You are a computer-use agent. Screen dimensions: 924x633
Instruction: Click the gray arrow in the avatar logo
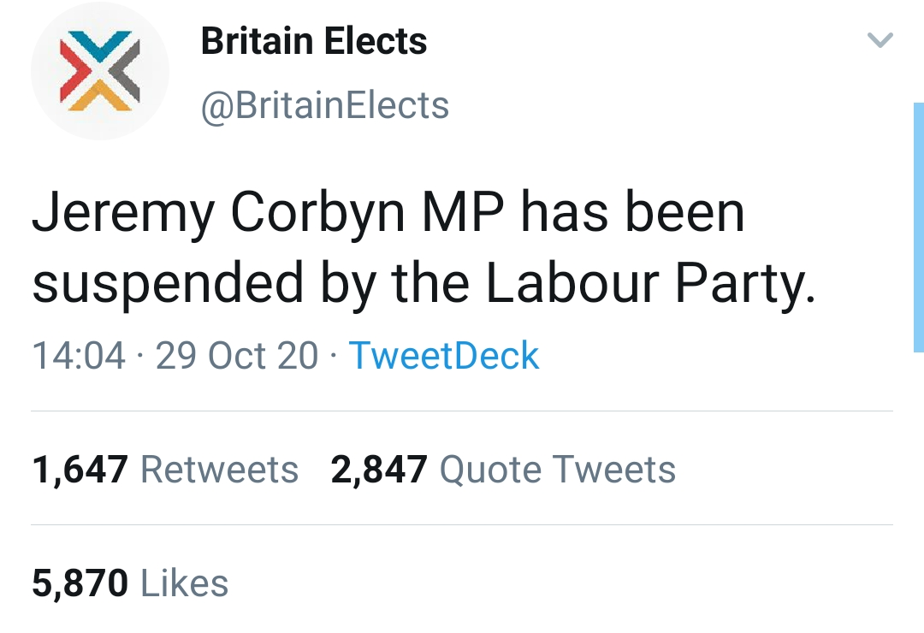point(125,71)
